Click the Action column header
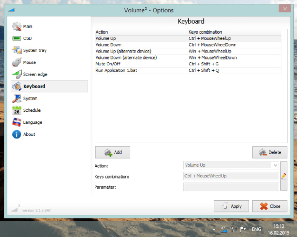Viewport: 297px width, 237px height. pyautogui.click(x=141, y=32)
